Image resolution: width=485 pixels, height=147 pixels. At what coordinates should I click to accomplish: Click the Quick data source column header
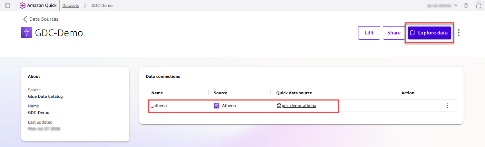[294, 93]
